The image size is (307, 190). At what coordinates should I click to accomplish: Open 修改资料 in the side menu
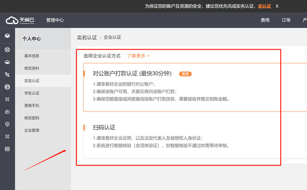click(x=32, y=68)
